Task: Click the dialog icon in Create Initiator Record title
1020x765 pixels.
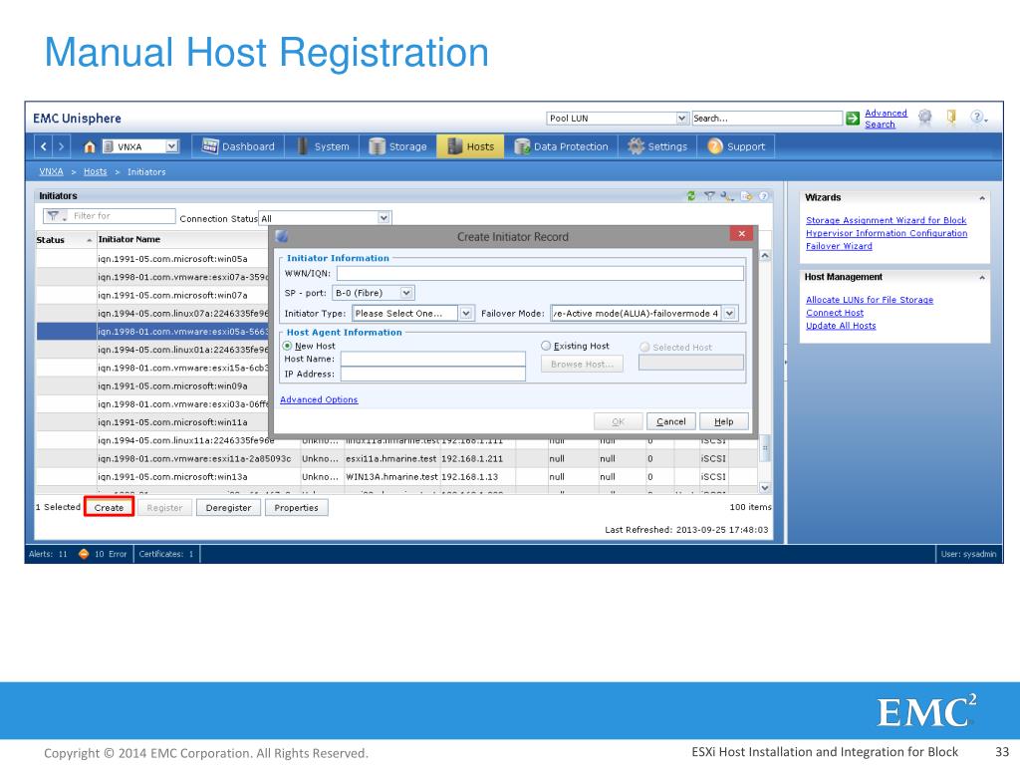Action: click(282, 236)
